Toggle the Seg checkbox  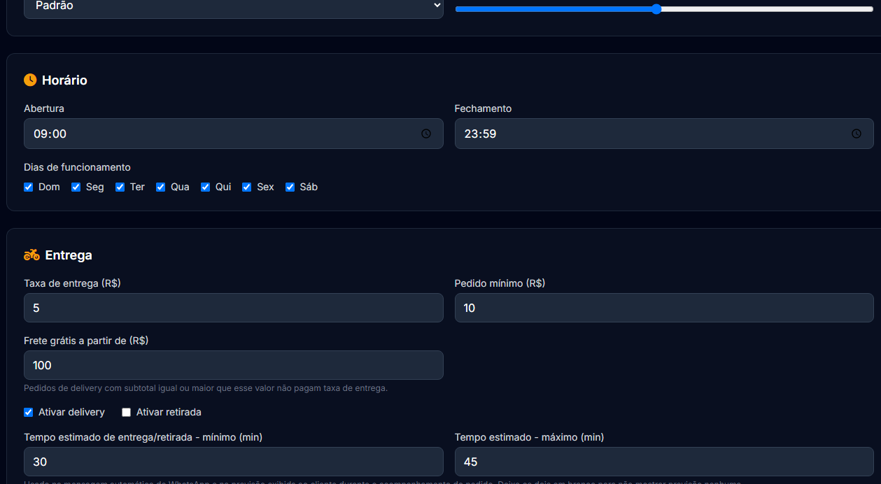[x=76, y=187]
